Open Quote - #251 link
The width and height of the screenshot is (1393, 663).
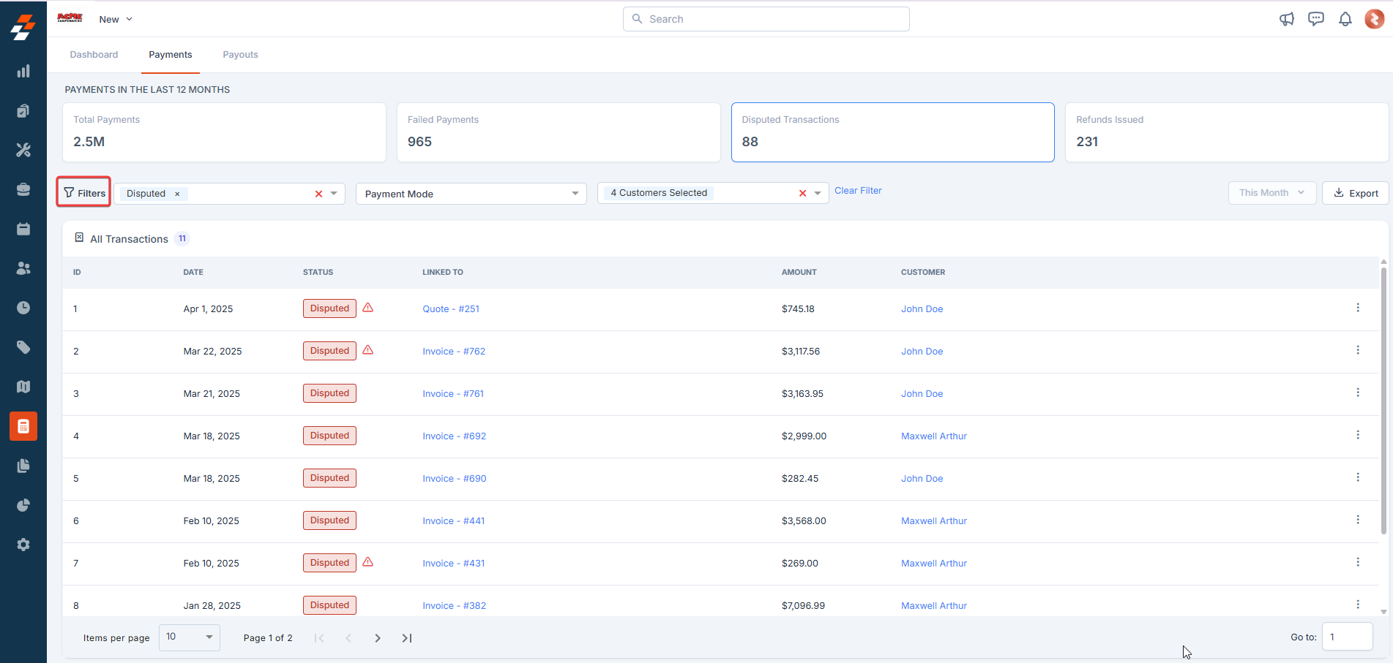coord(451,308)
